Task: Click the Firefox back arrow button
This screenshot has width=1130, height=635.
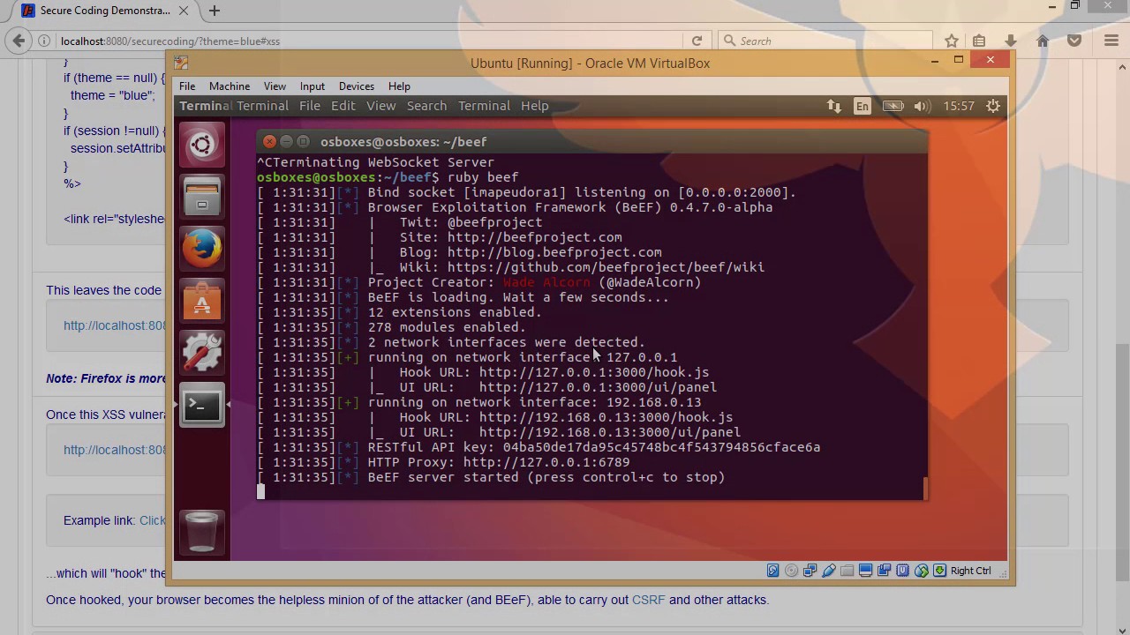Action: [19, 41]
